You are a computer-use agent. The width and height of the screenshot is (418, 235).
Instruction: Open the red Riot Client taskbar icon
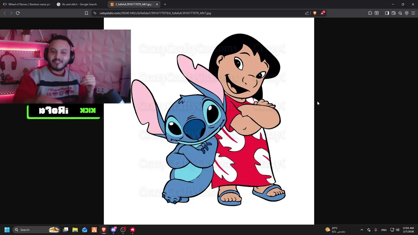[133, 230]
